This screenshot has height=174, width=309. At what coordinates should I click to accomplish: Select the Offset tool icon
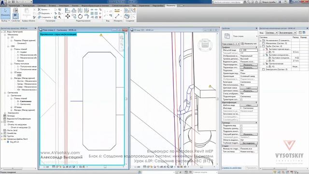[74, 10]
